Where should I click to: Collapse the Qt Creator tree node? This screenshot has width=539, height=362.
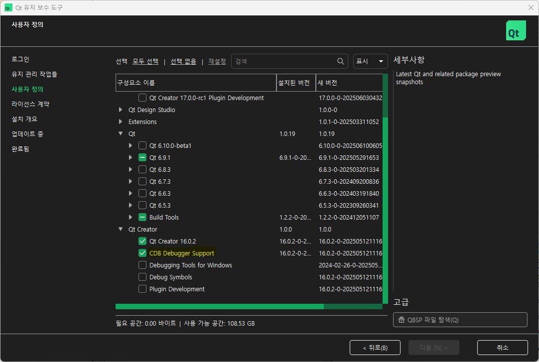121,229
